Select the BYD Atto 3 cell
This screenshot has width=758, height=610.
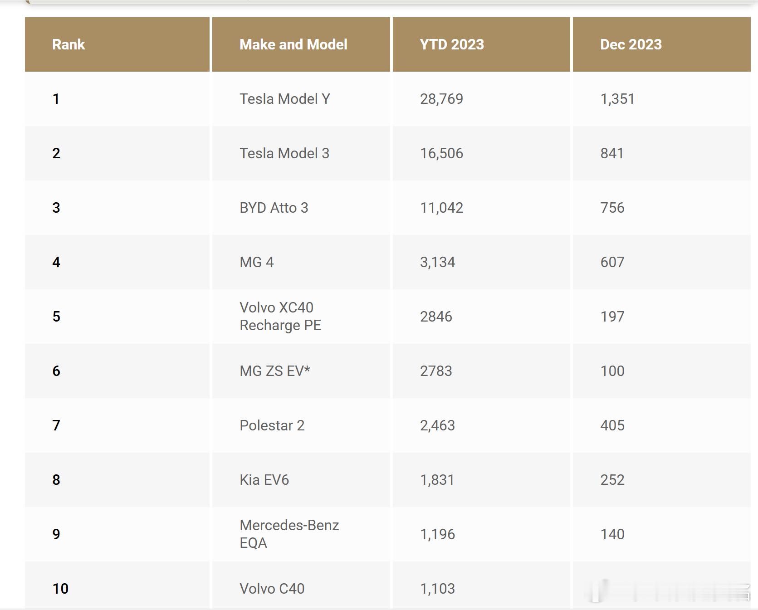[301, 208]
